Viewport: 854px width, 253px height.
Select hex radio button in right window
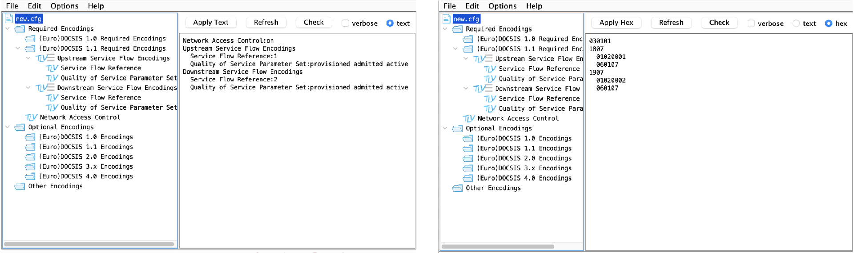(829, 23)
